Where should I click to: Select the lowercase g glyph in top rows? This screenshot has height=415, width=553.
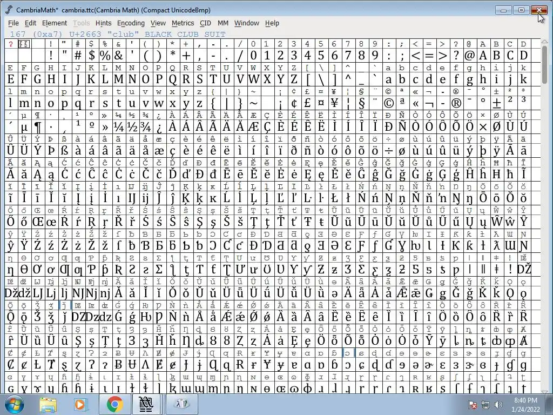[469, 79]
